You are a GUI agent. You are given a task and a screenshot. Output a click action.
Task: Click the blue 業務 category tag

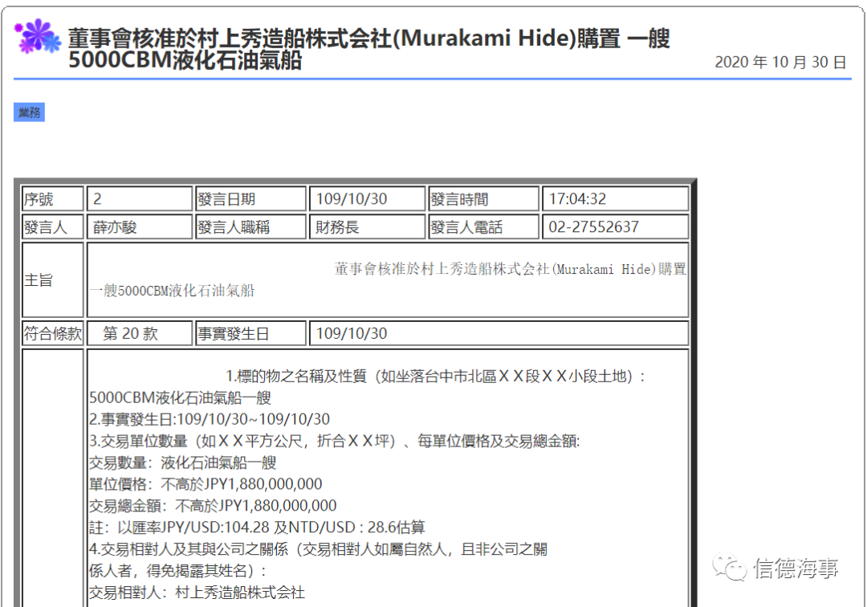29,112
